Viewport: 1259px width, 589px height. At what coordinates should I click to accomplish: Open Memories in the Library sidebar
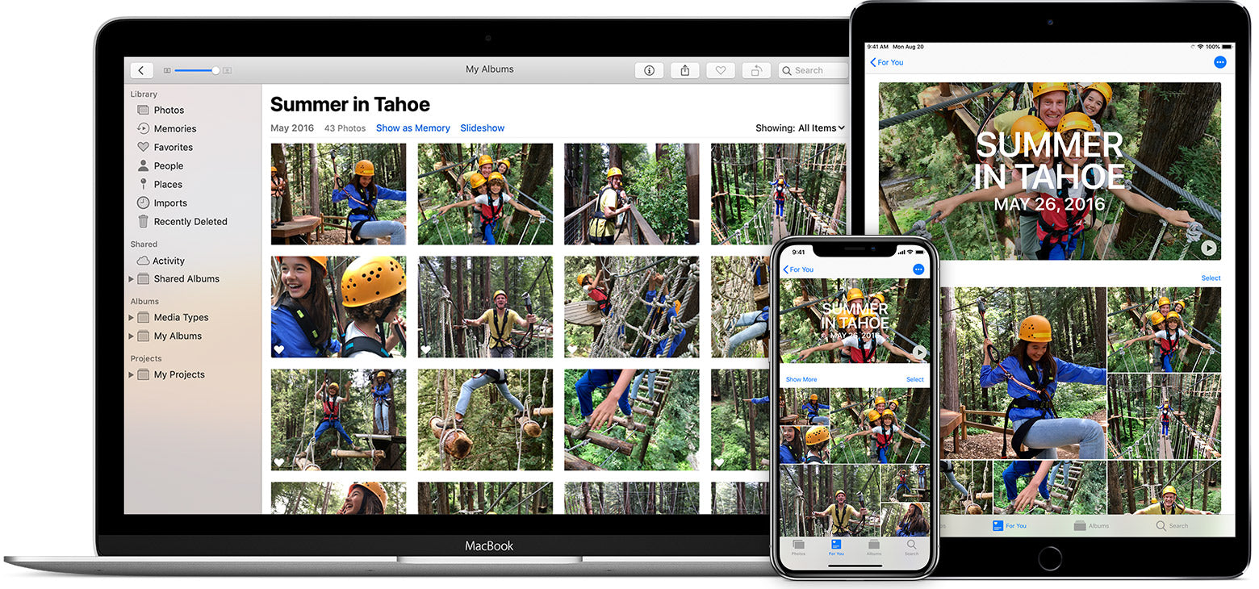[x=174, y=129]
